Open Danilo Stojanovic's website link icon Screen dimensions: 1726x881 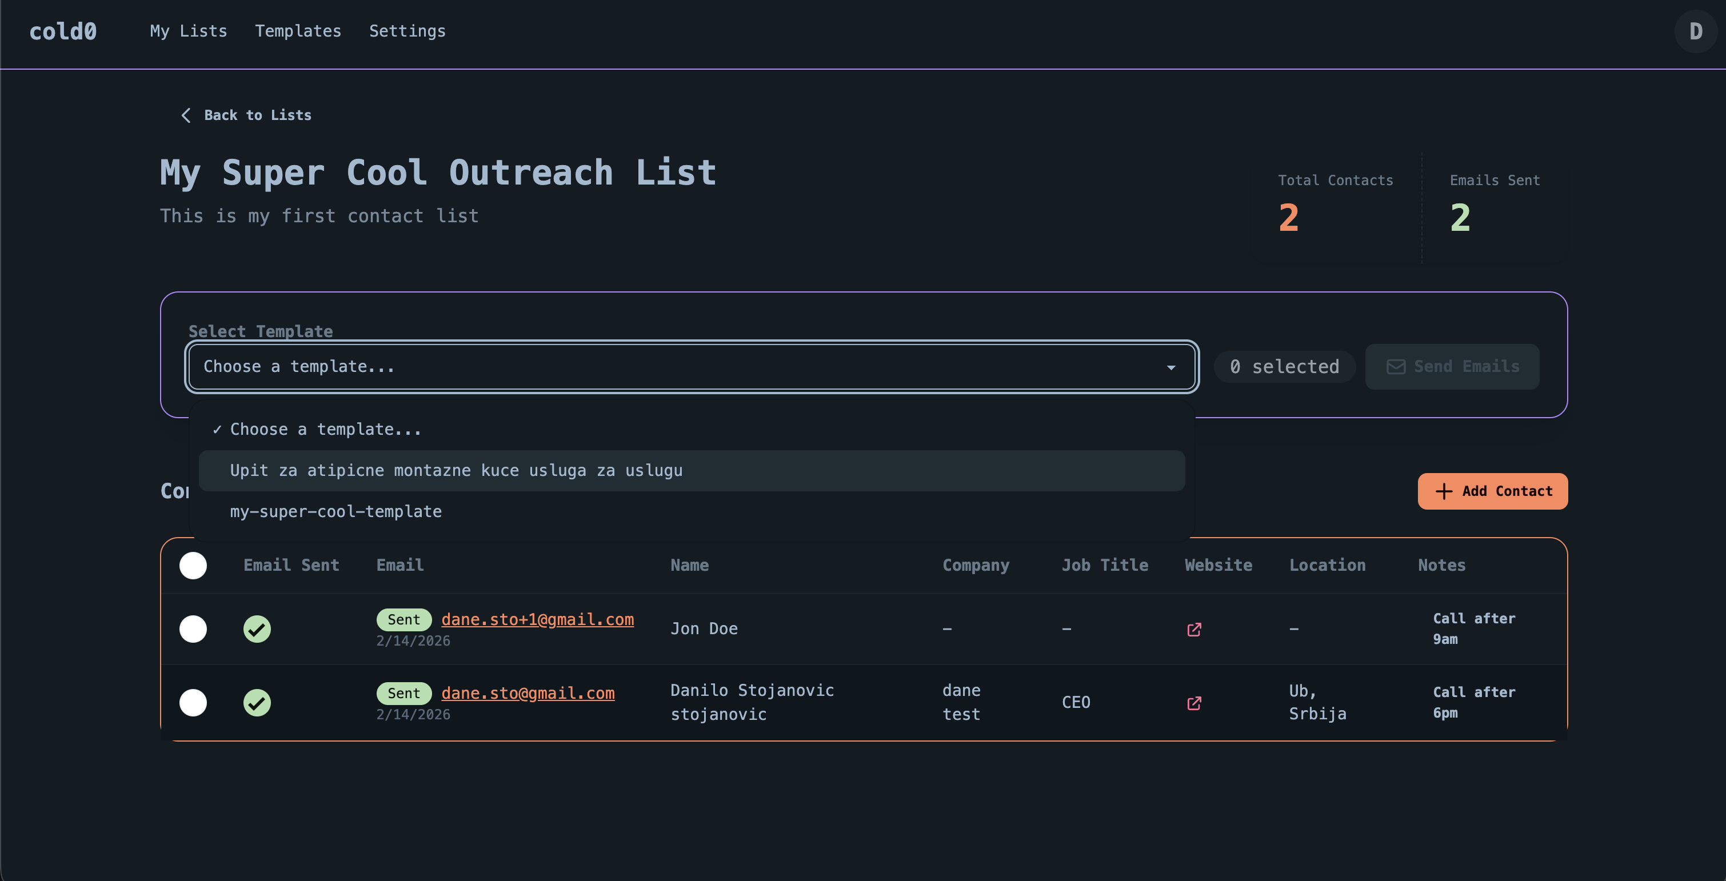1193,703
